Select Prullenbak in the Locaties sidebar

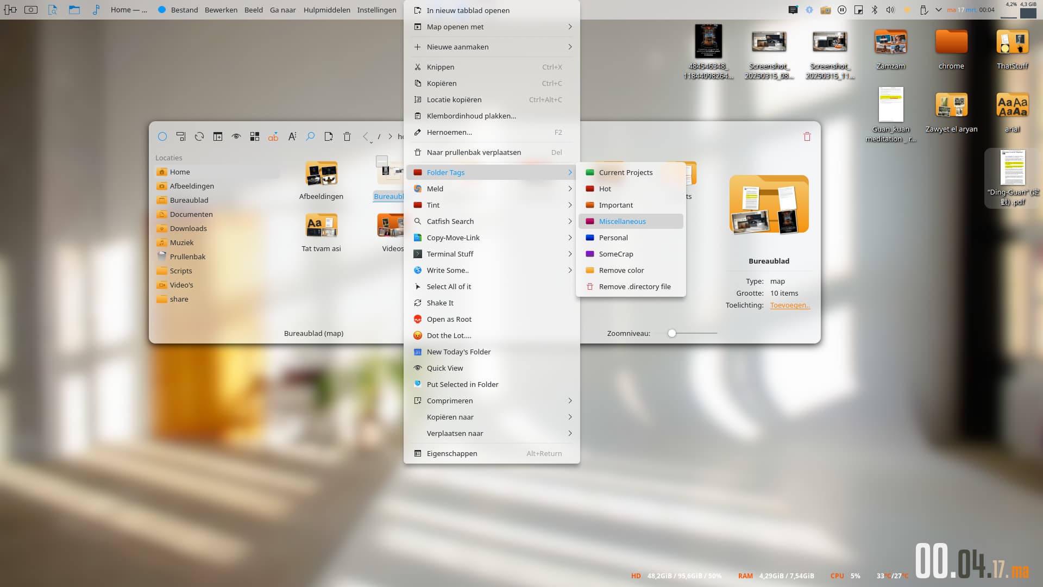pos(217,257)
